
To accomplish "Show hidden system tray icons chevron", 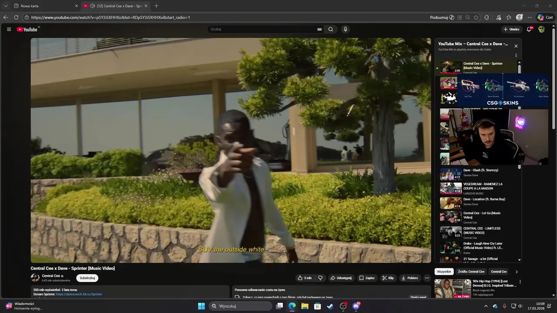I will (486, 306).
